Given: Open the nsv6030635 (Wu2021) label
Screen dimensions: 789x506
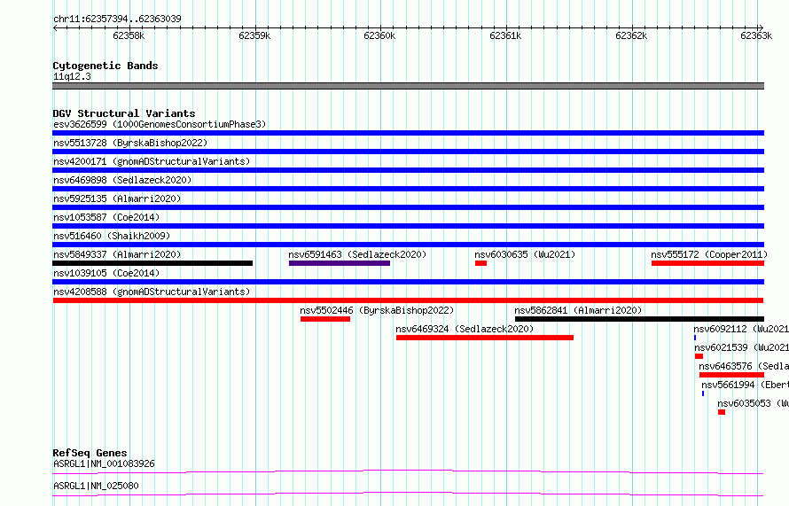Looking at the screenshot, I should click(525, 254).
